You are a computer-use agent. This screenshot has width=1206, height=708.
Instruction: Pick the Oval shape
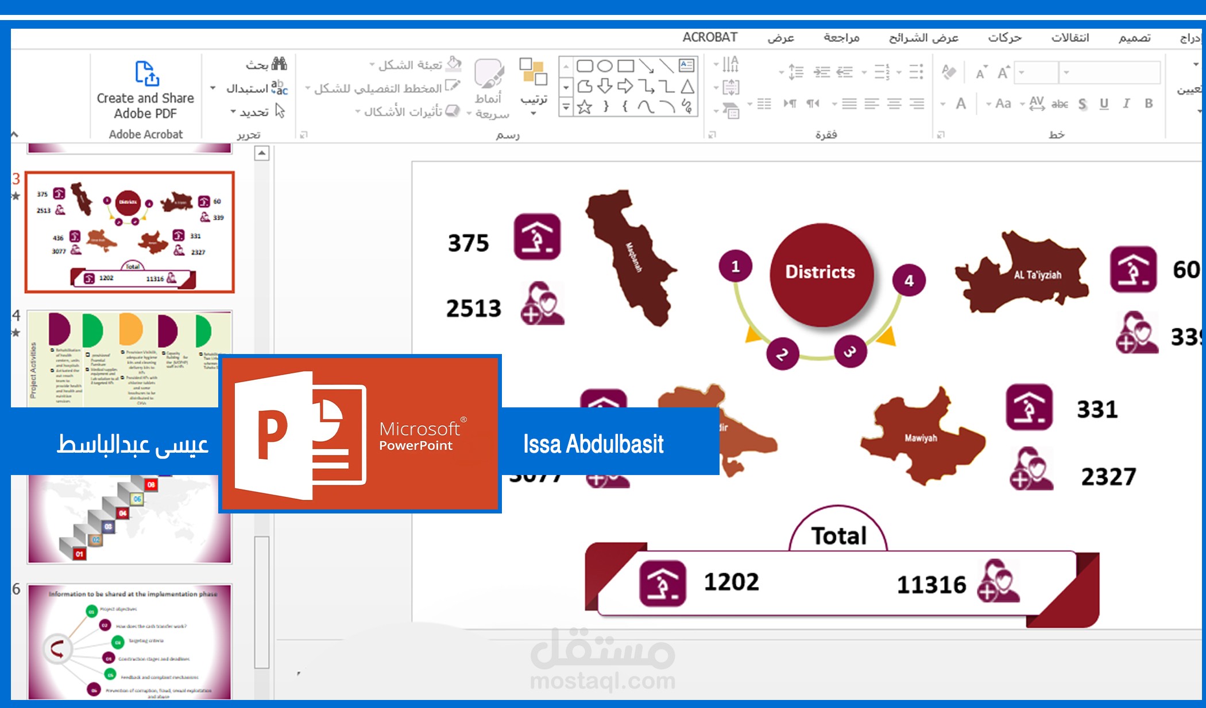click(605, 65)
